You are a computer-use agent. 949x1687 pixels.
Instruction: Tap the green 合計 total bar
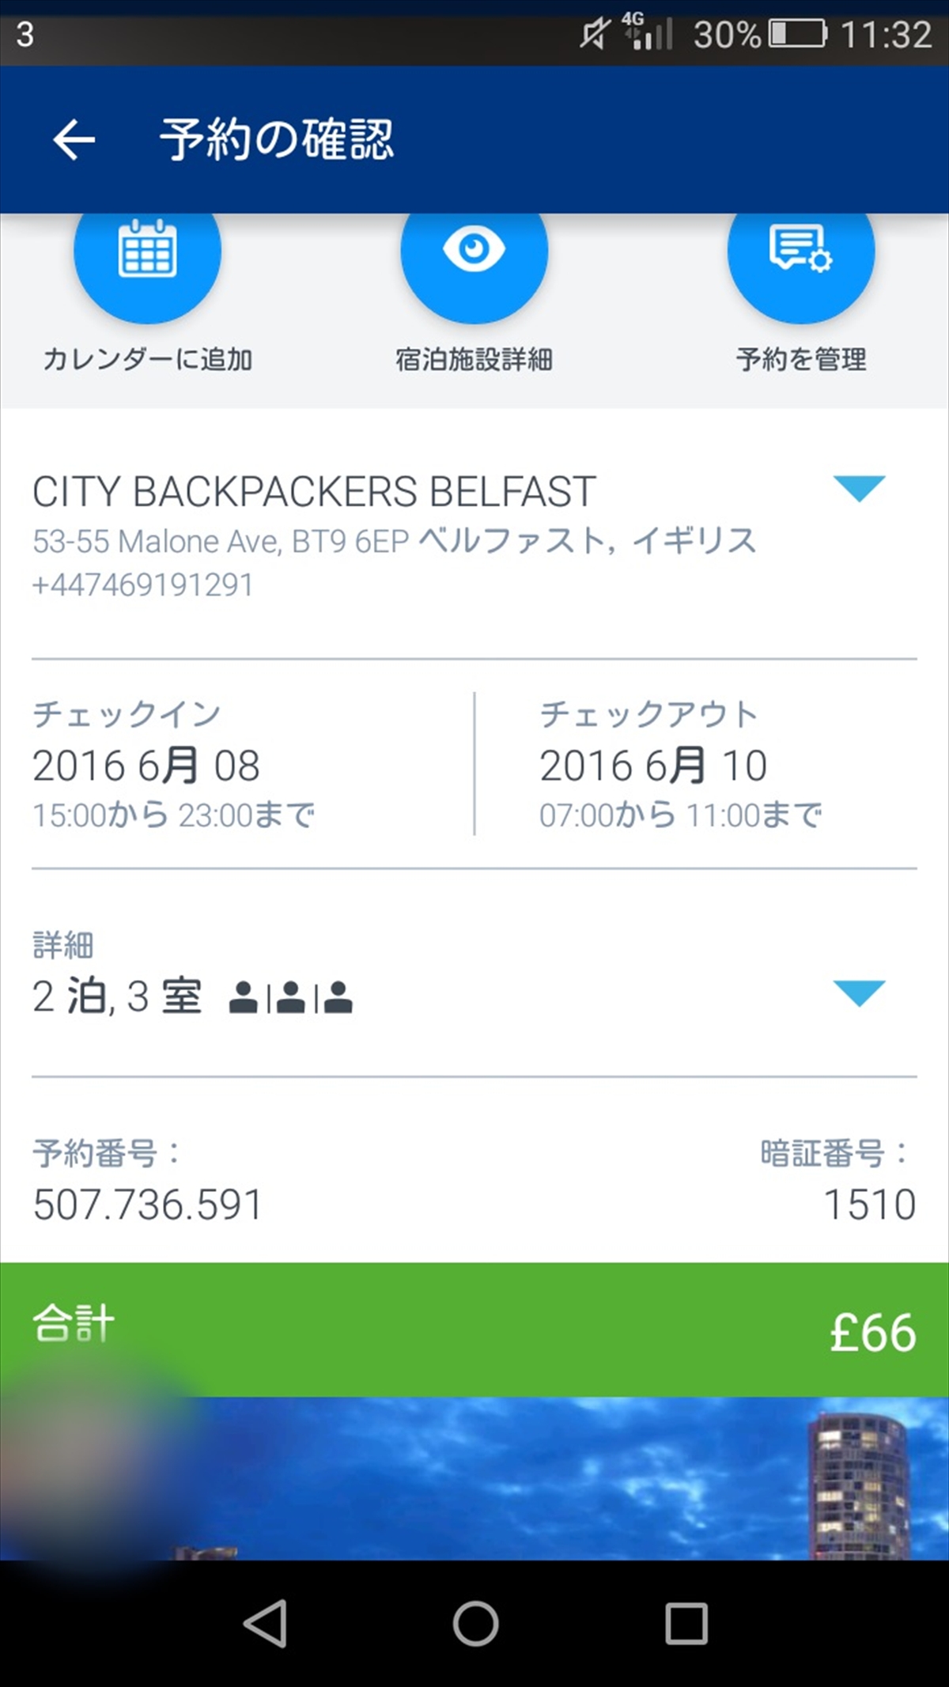coord(475,1330)
